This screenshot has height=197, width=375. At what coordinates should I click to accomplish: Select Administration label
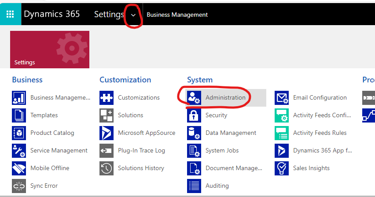(225, 98)
